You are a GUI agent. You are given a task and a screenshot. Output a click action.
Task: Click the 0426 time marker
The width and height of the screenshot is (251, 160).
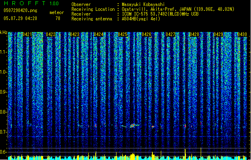(x=146, y=34)
